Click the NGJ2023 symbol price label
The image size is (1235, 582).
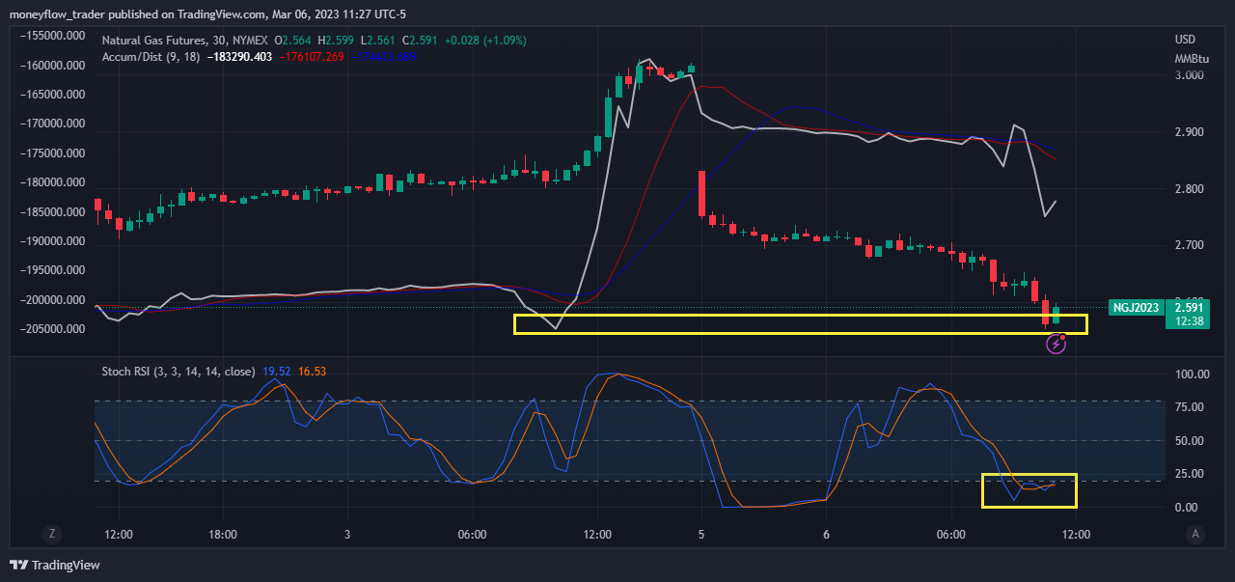click(1135, 307)
